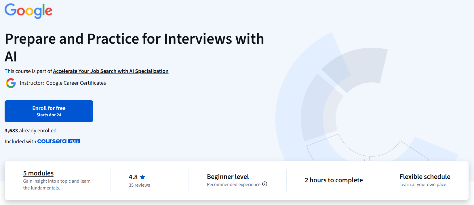The width and height of the screenshot is (474, 205).
Task: Click the Coursera Plus logo
Action: [x=59, y=141]
